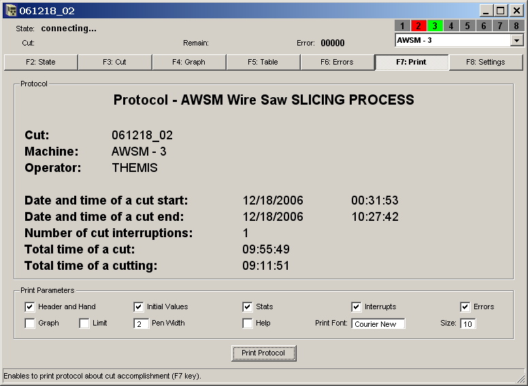Select machine indicator number 8
Screen dimensions: 528x386
pyautogui.click(x=516, y=26)
